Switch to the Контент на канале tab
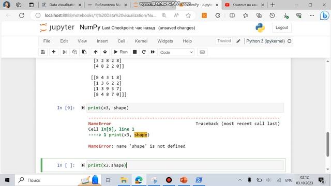This screenshot has width=331, height=186. (245, 5)
